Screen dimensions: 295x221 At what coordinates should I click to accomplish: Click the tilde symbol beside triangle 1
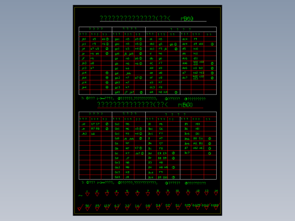pyautogui.click(x=81, y=195)
